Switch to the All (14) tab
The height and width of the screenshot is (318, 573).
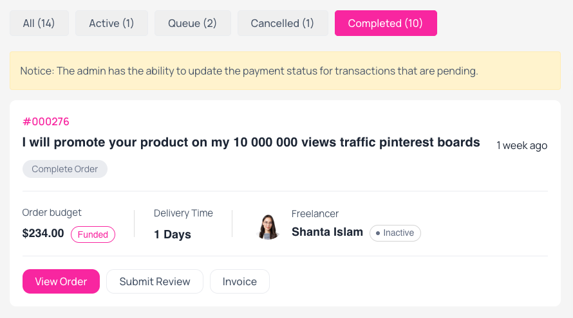coord(39,23)
